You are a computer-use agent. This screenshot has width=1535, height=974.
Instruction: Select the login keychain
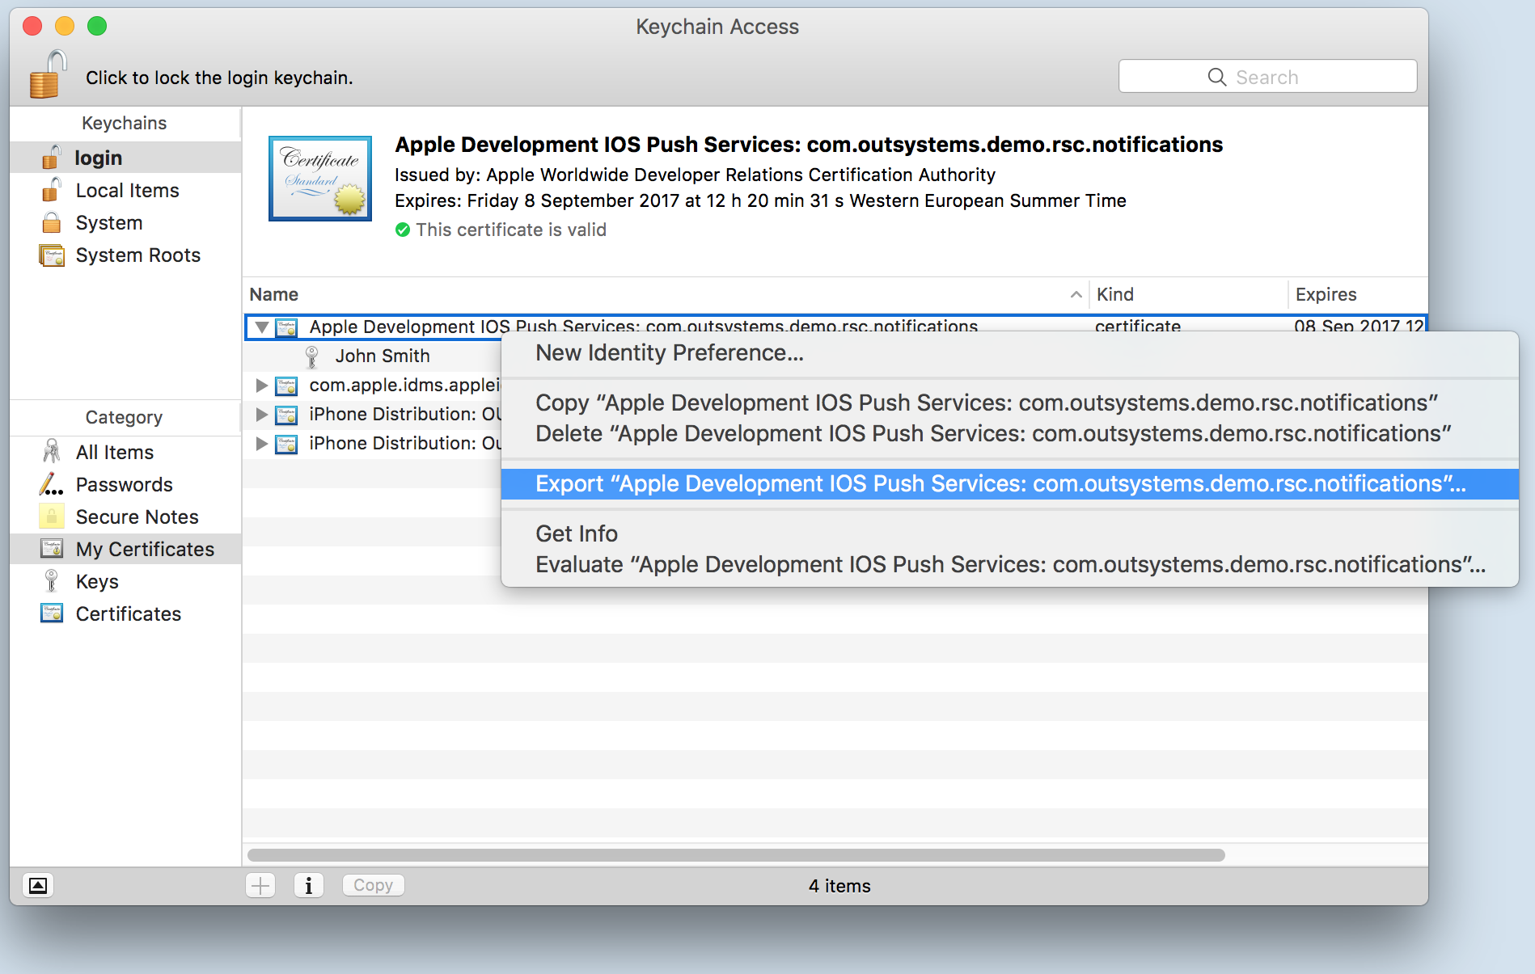(98, 157)
